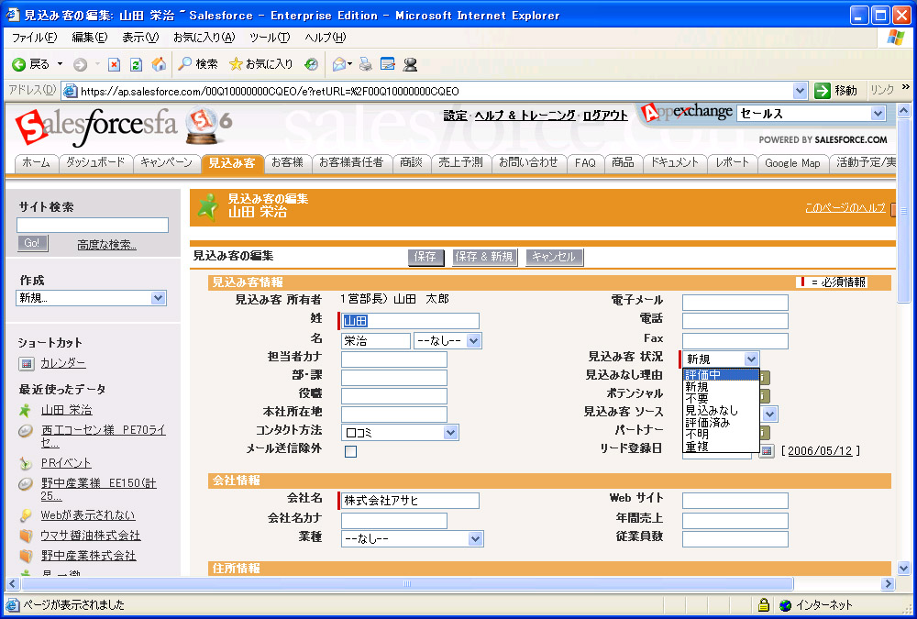Screen dimensions: 917x619
Task: Open the 戻る history dropdown arrow
Action: point(60,64)
